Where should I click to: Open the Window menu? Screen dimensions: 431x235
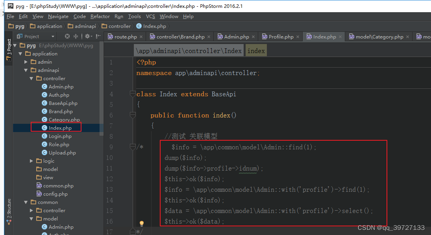click(x=169, y=17)
